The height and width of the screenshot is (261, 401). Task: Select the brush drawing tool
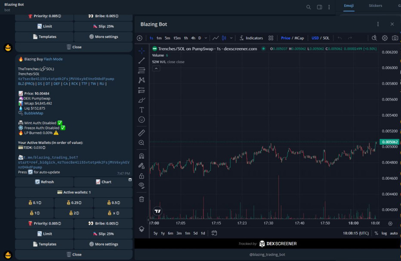[142, 100]
